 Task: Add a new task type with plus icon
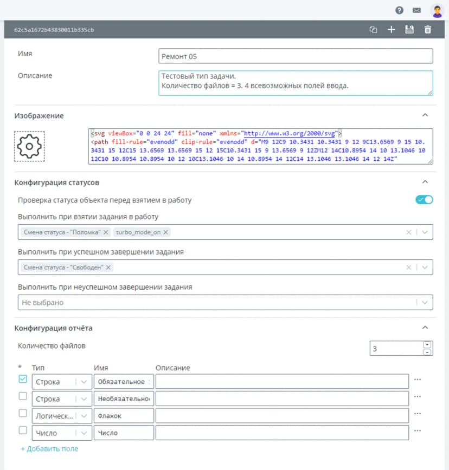391,29
